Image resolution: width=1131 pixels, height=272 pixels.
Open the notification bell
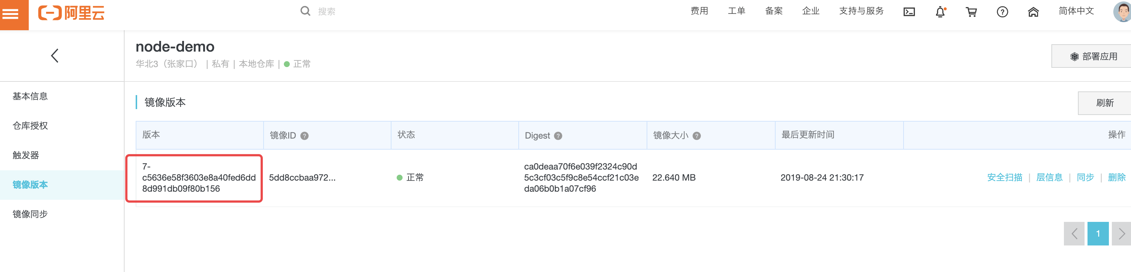pos(940,12)
